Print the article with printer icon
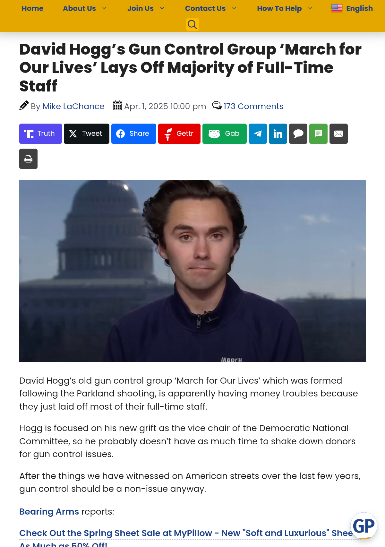This screenshot has height=547, width=385. click(28, 159)
